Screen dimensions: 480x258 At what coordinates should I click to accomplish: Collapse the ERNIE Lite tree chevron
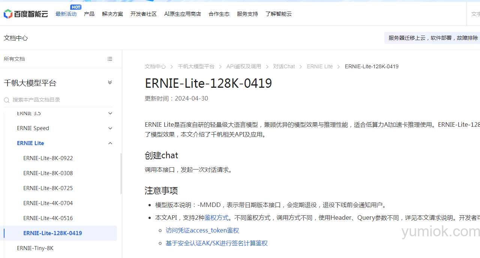click(x=110, y=143)
